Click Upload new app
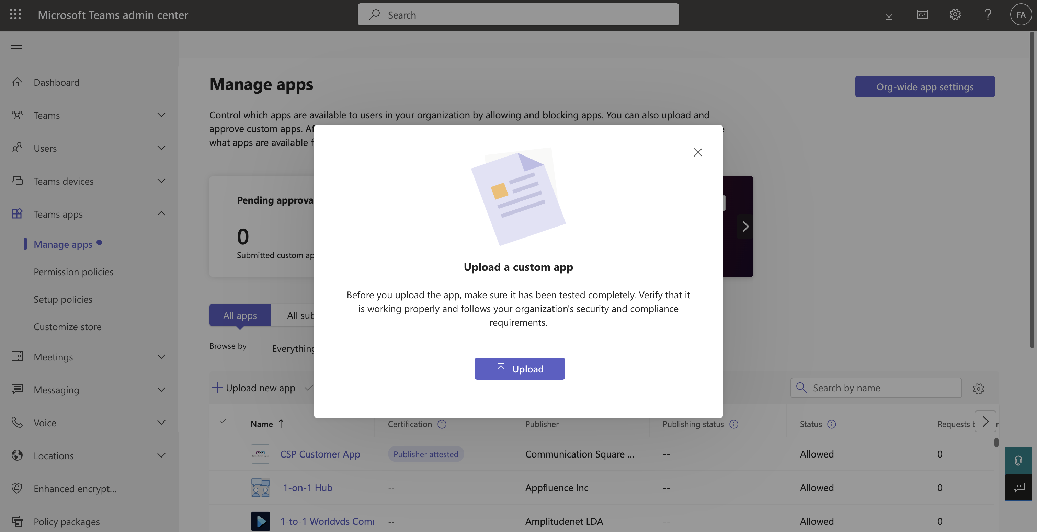Image resolution: width=1037 pixels, height=532 pixels. [254, 388]
